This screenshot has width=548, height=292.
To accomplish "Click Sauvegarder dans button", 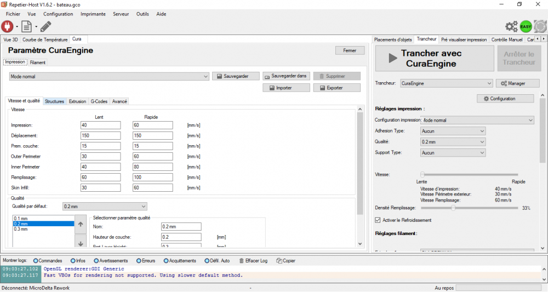I will pyautogui.click(x=286, y=76).
